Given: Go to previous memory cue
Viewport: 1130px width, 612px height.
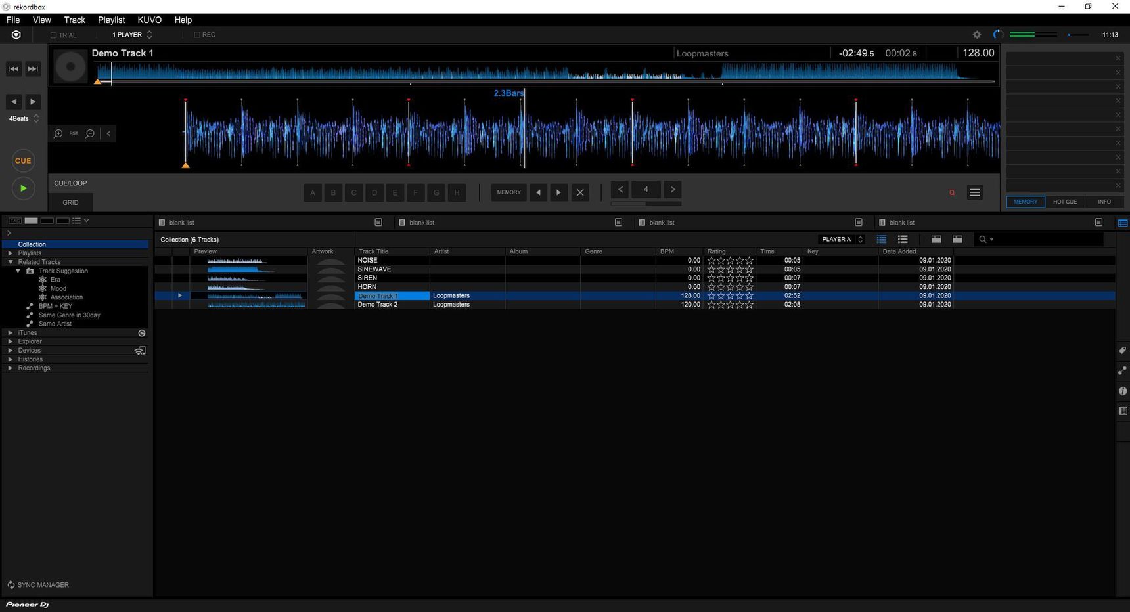Looking at the screenshot, I should coord(538,192).
